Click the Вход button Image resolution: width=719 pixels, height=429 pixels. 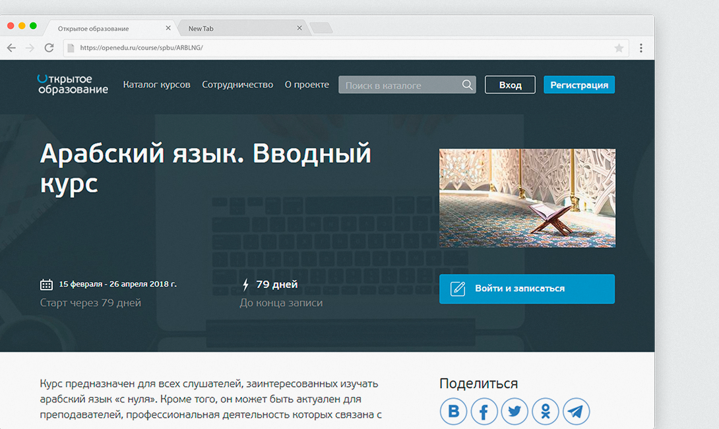pyautogui.click(x=510, y=85)
